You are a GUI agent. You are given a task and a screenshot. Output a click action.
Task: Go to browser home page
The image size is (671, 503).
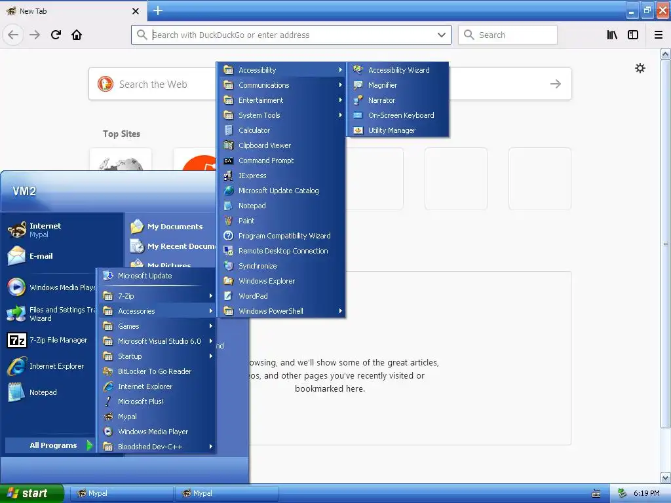pyautogui.click(x=77, y=35)
